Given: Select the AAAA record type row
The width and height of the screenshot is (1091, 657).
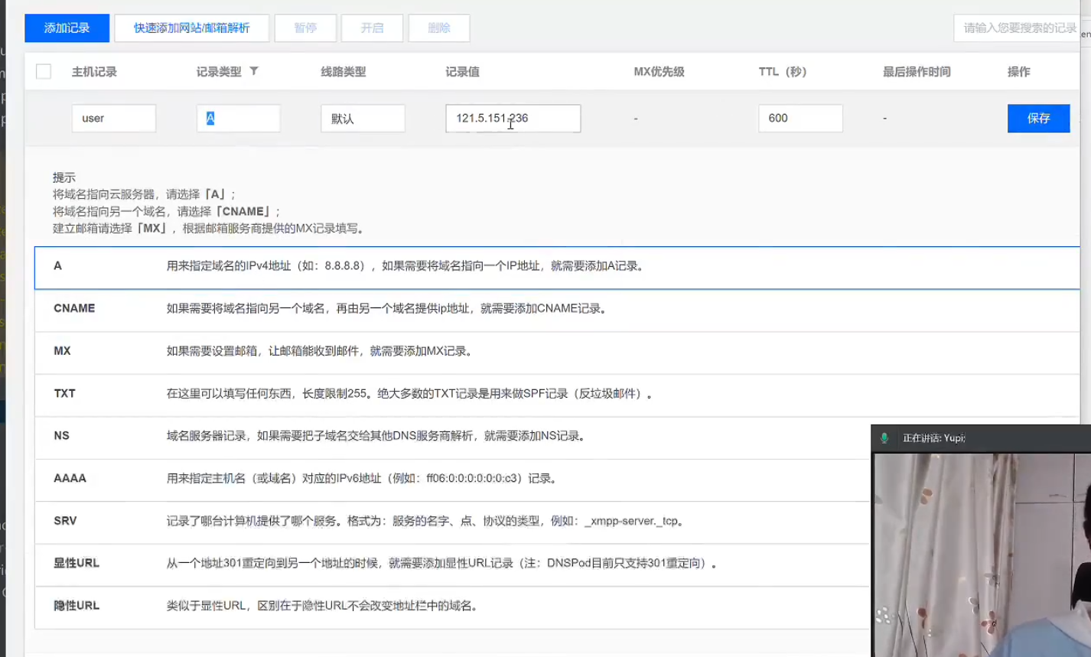Looking at the screenshot, I should pyautogui.click(x=452, y=480).
